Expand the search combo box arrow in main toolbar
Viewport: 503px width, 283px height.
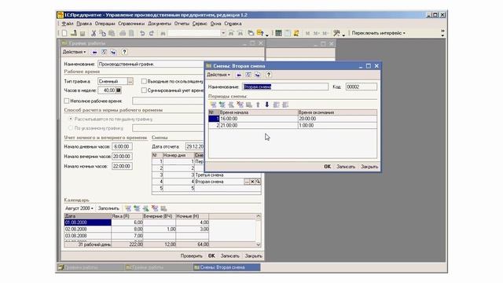[x=223, y=33]
